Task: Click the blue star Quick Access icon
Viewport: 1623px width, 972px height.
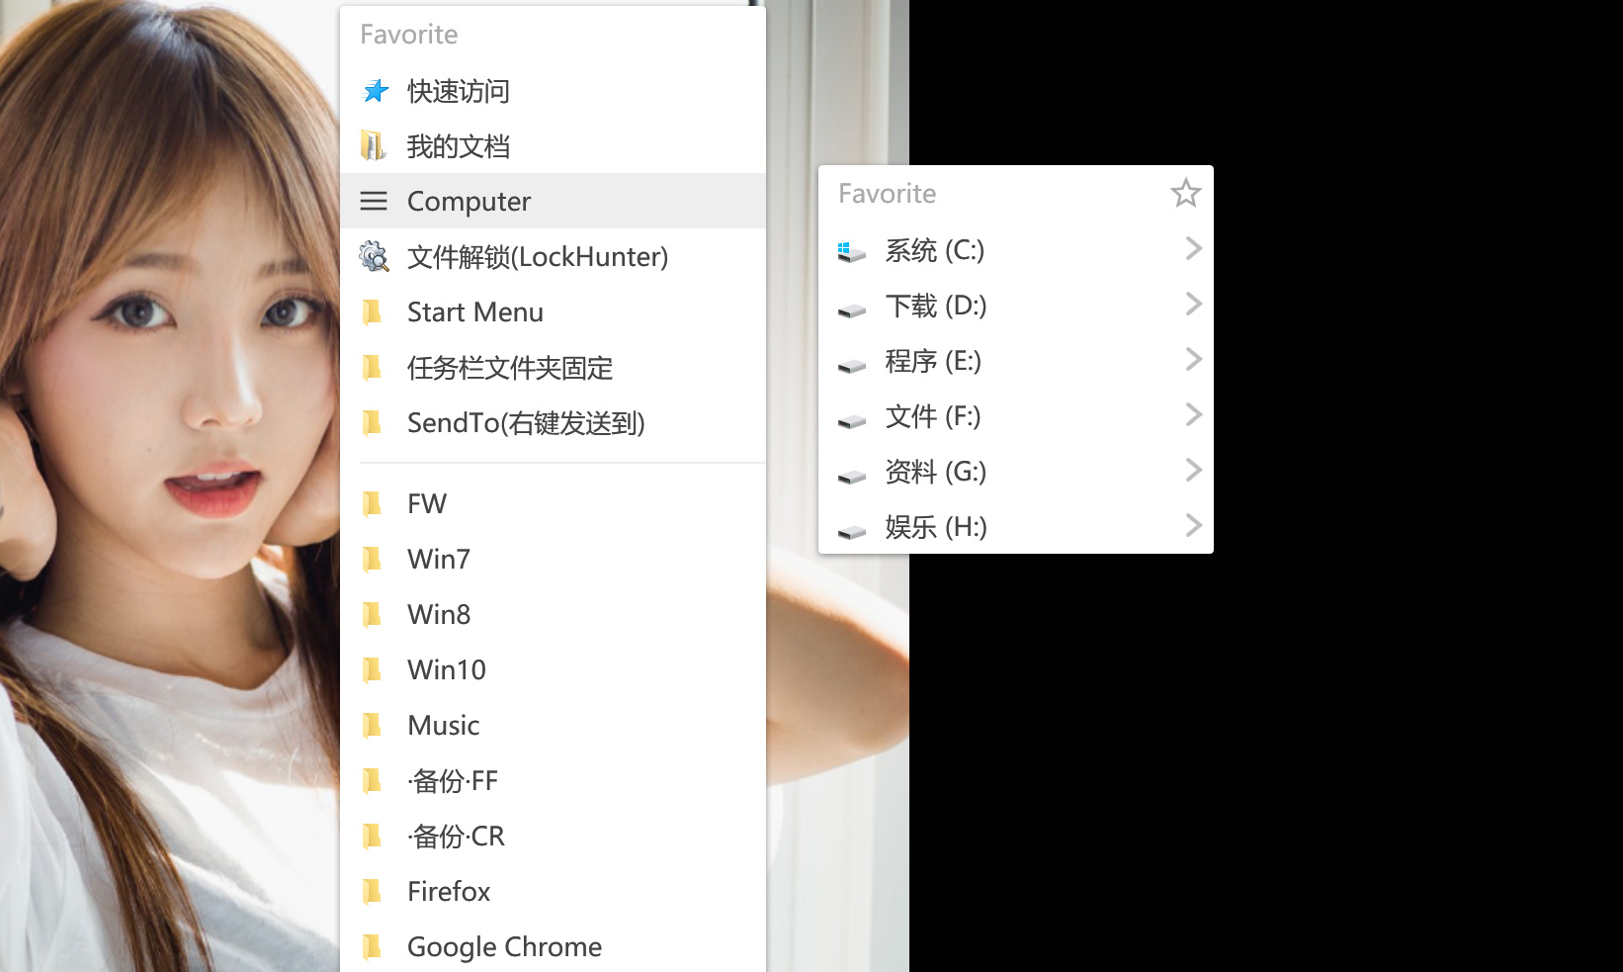Action: (376, 91)
